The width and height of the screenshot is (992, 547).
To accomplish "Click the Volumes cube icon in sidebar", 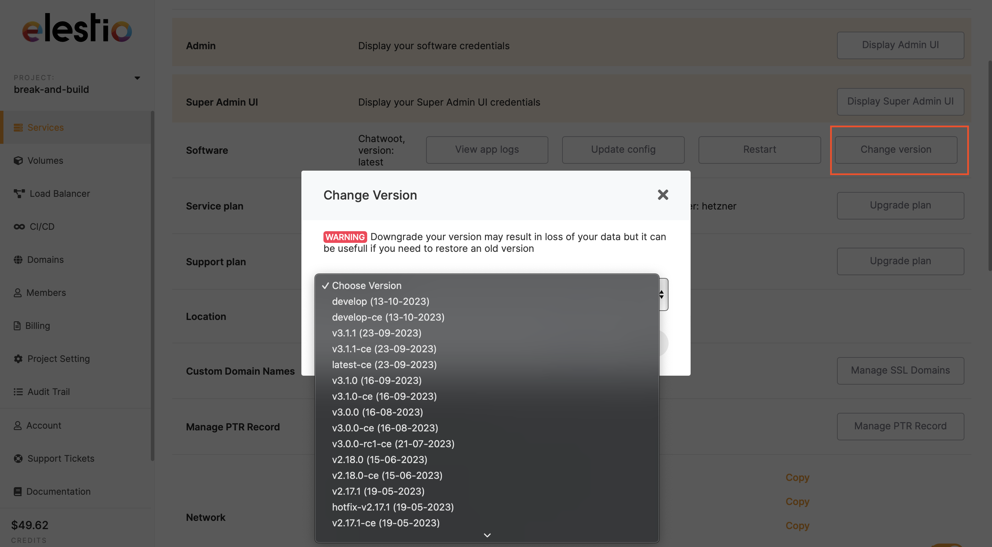I will coord(18,160).
